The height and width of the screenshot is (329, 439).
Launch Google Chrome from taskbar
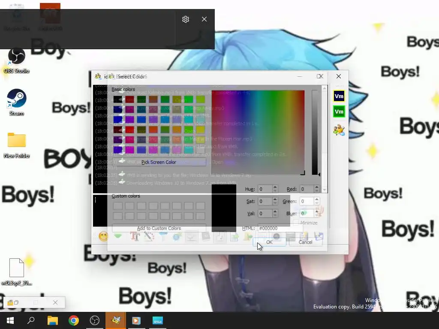click(74, 320)
